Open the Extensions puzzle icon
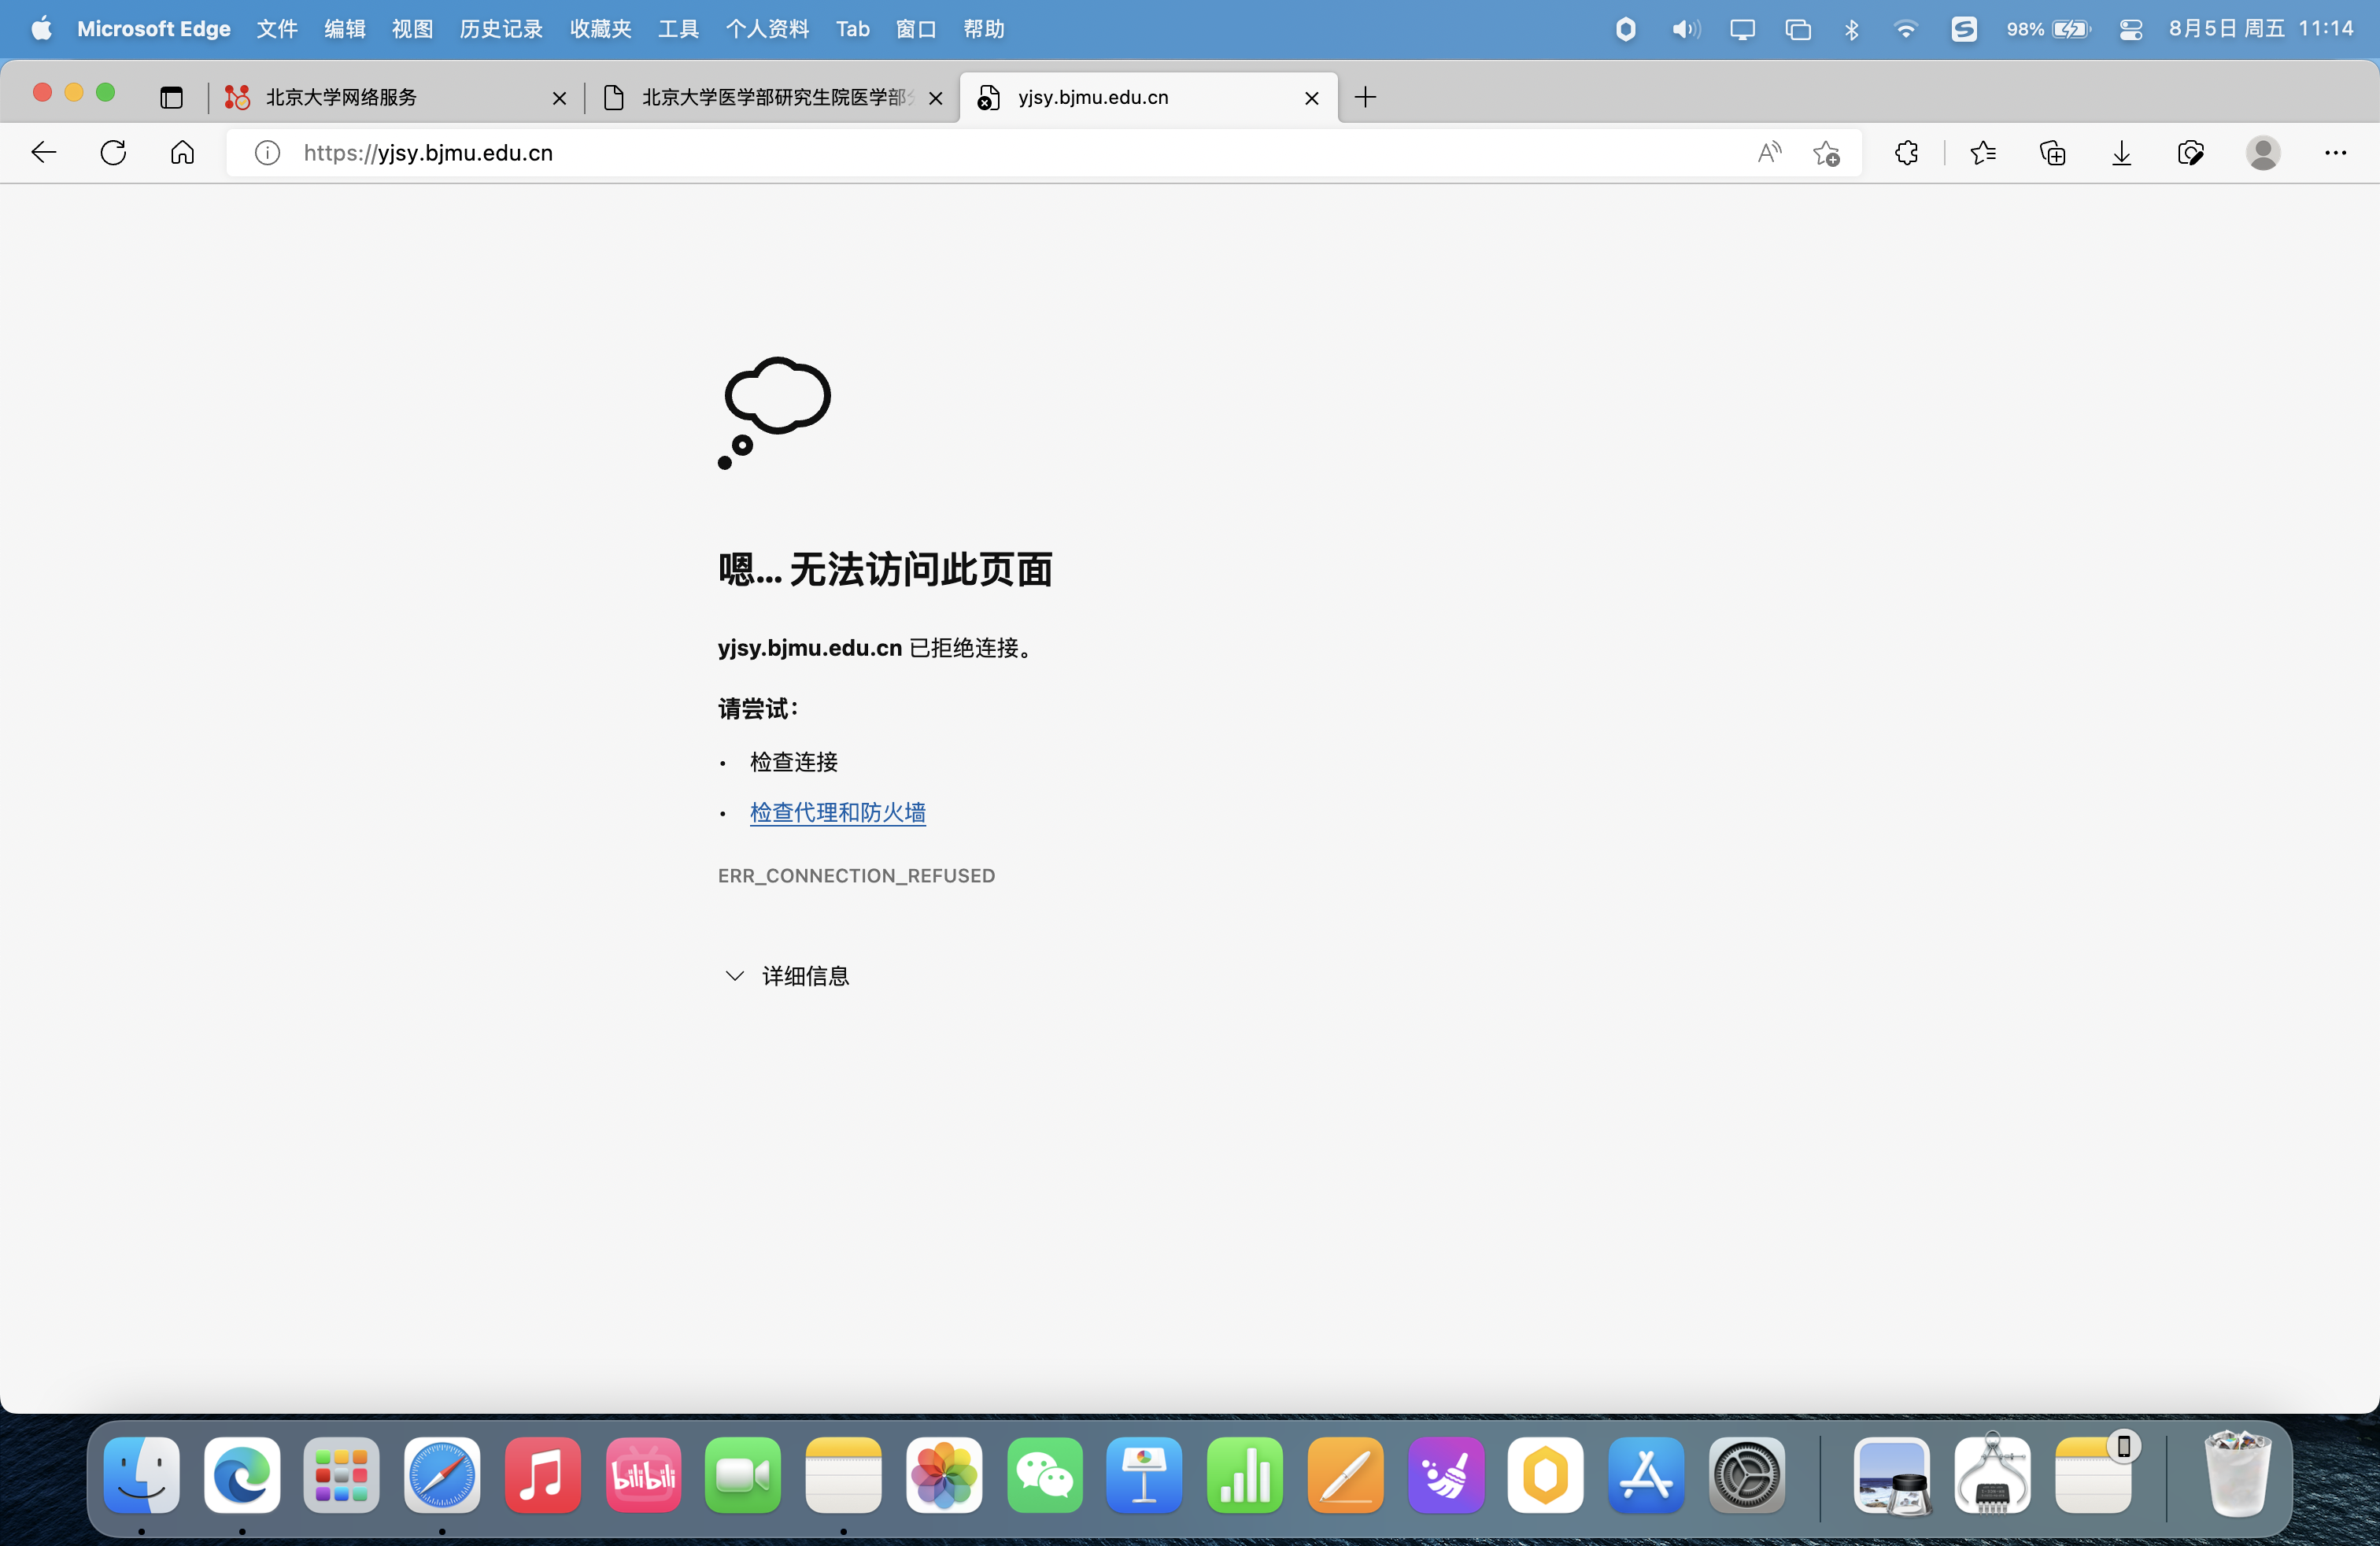This screenshot has height=1546, width=2380. 1906,153
